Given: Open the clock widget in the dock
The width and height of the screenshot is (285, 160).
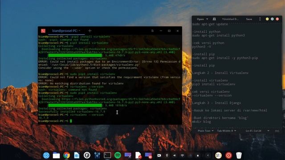Looking at the screenshot, I should (x=218, y=155).
